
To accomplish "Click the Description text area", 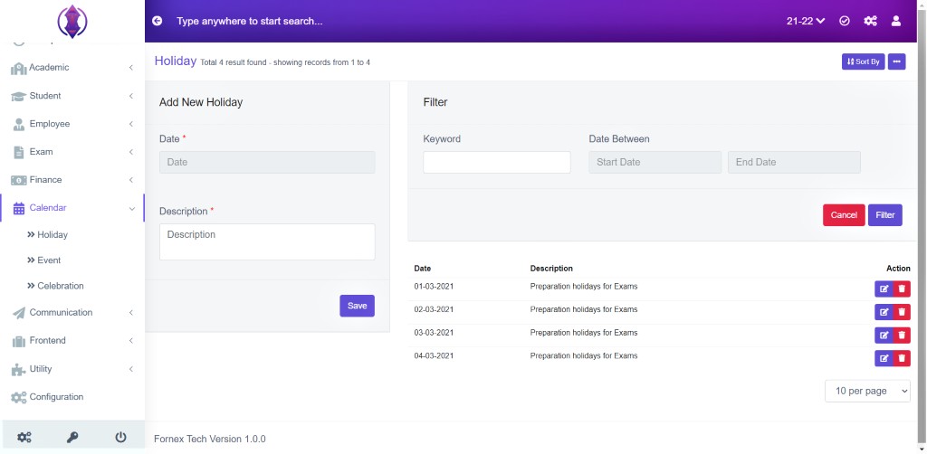I will [267, 241].
